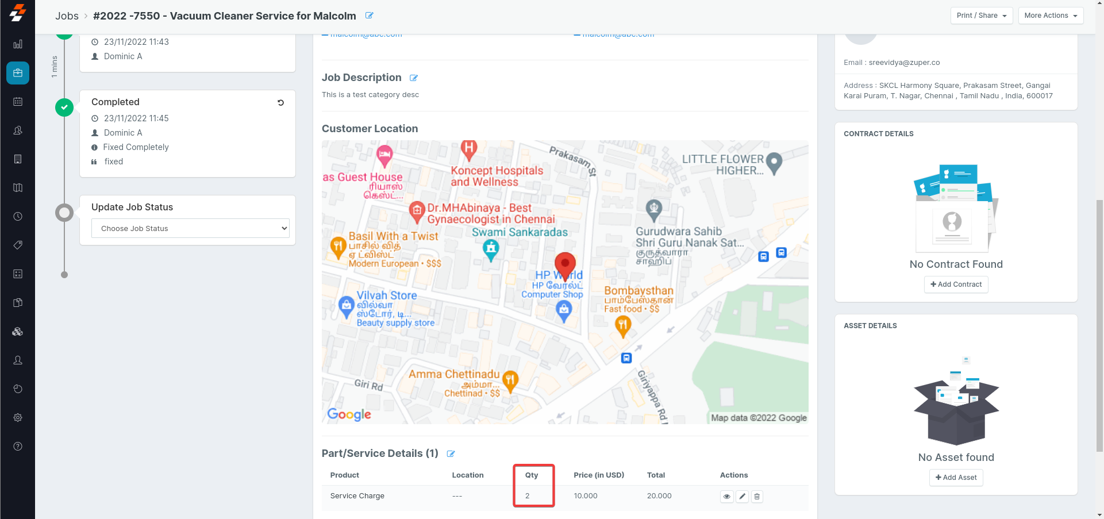The image size is (1104, 519).
Task: Open the single user sidebar icon
Action: [x=18, y=360]
